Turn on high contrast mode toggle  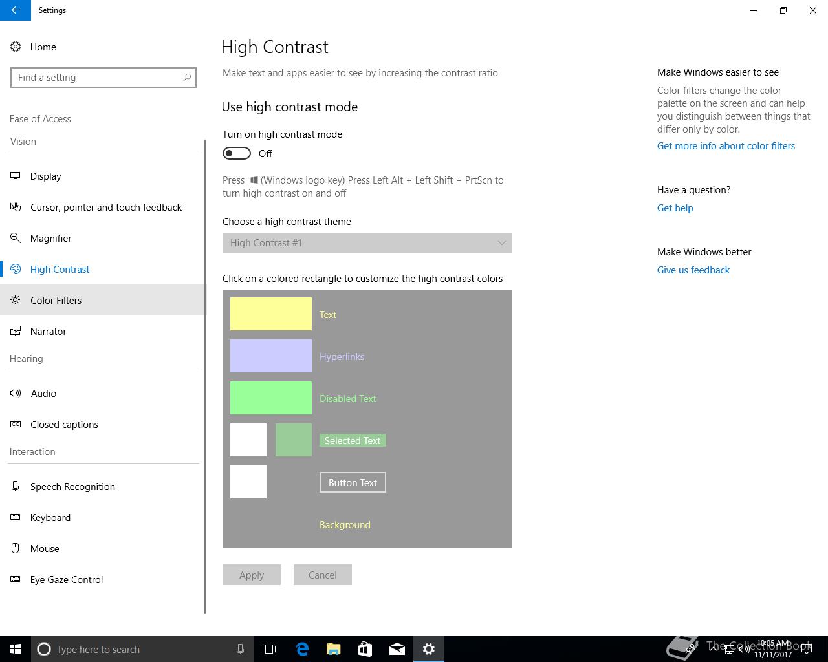coord(237,153)
